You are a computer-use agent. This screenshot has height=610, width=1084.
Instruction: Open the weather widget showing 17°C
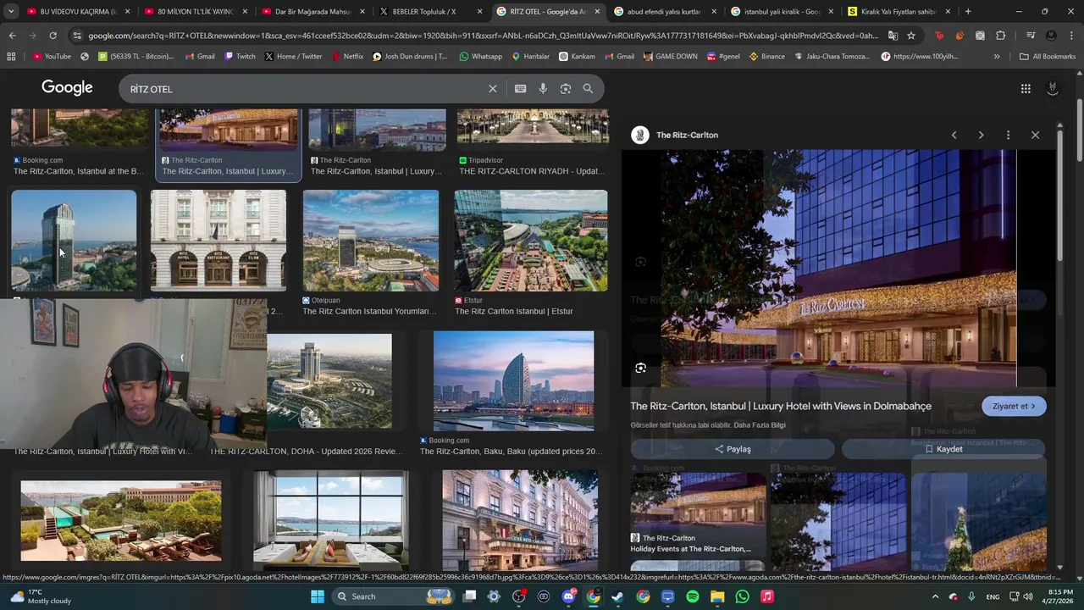point(40,596)
